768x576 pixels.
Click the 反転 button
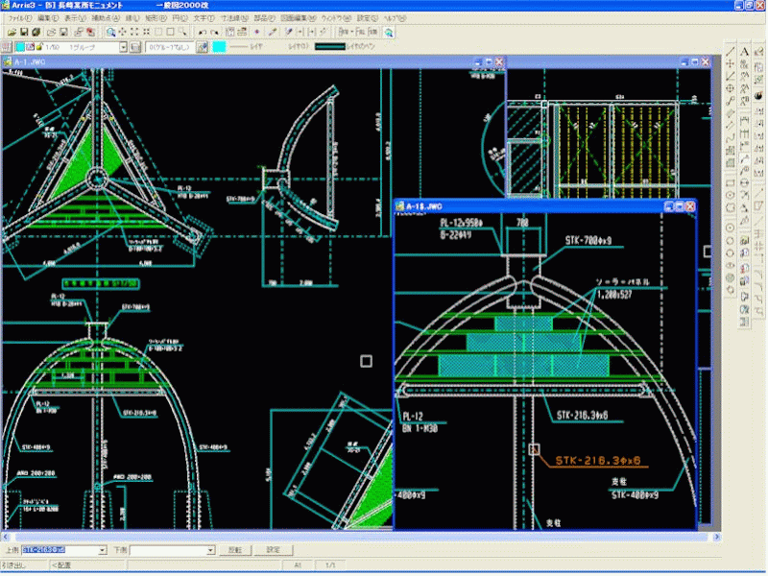click(x=235, y=550)
